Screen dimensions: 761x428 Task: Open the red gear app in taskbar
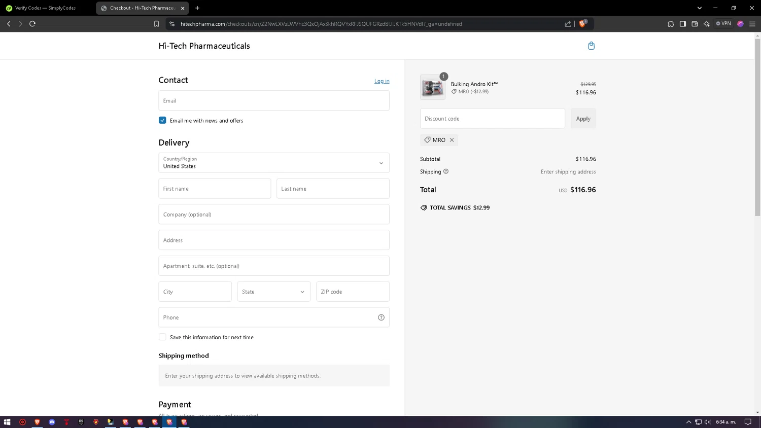pos(22,422)
